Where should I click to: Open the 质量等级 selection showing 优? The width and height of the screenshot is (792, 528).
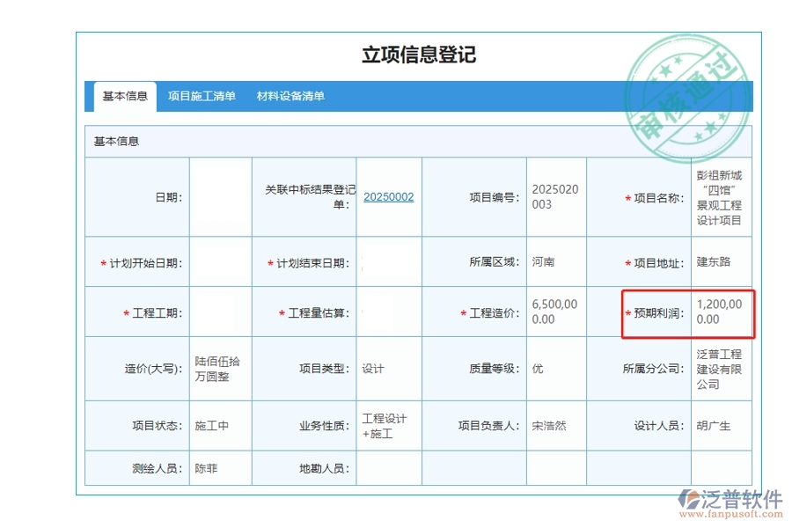click(x=555, y=368)
